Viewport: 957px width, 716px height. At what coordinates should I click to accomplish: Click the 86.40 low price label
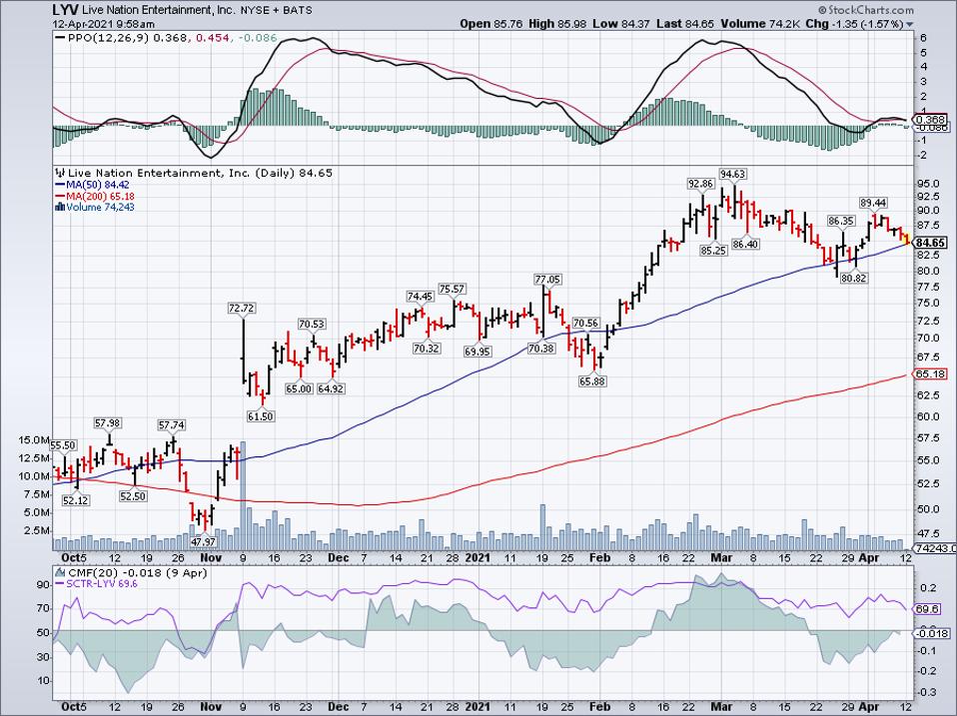click(x=745, y=244)
